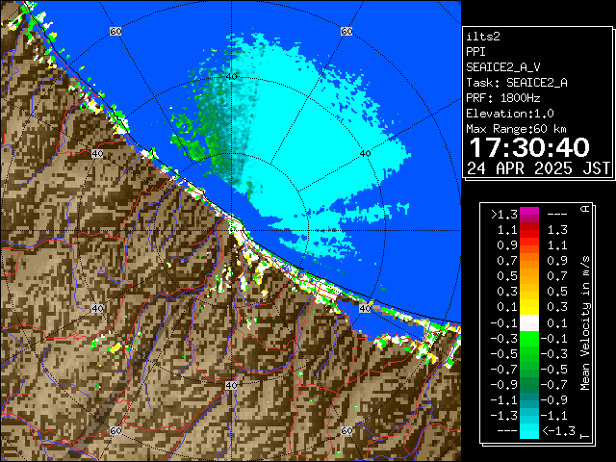This screenshot has width=616, height=462.
Task: Select the Task: SEAICE2_A line
Action: (517, 83)
